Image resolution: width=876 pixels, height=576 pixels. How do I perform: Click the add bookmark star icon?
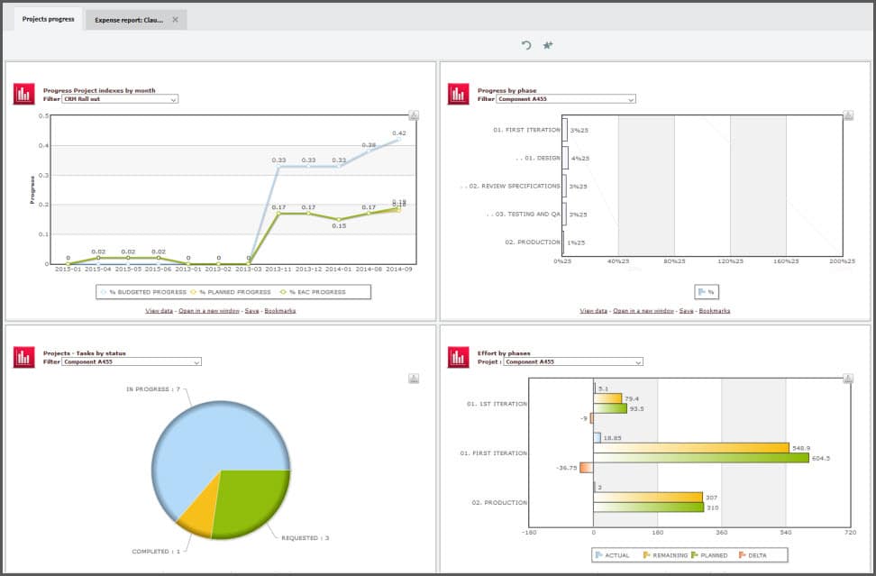(547, 45)
